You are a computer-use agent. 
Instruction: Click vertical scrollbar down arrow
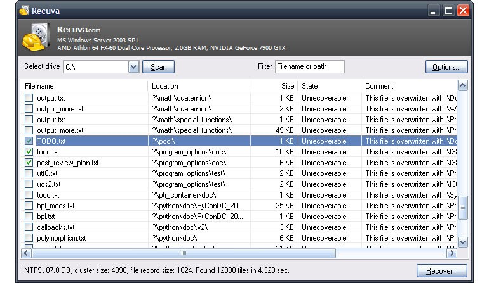462,241
